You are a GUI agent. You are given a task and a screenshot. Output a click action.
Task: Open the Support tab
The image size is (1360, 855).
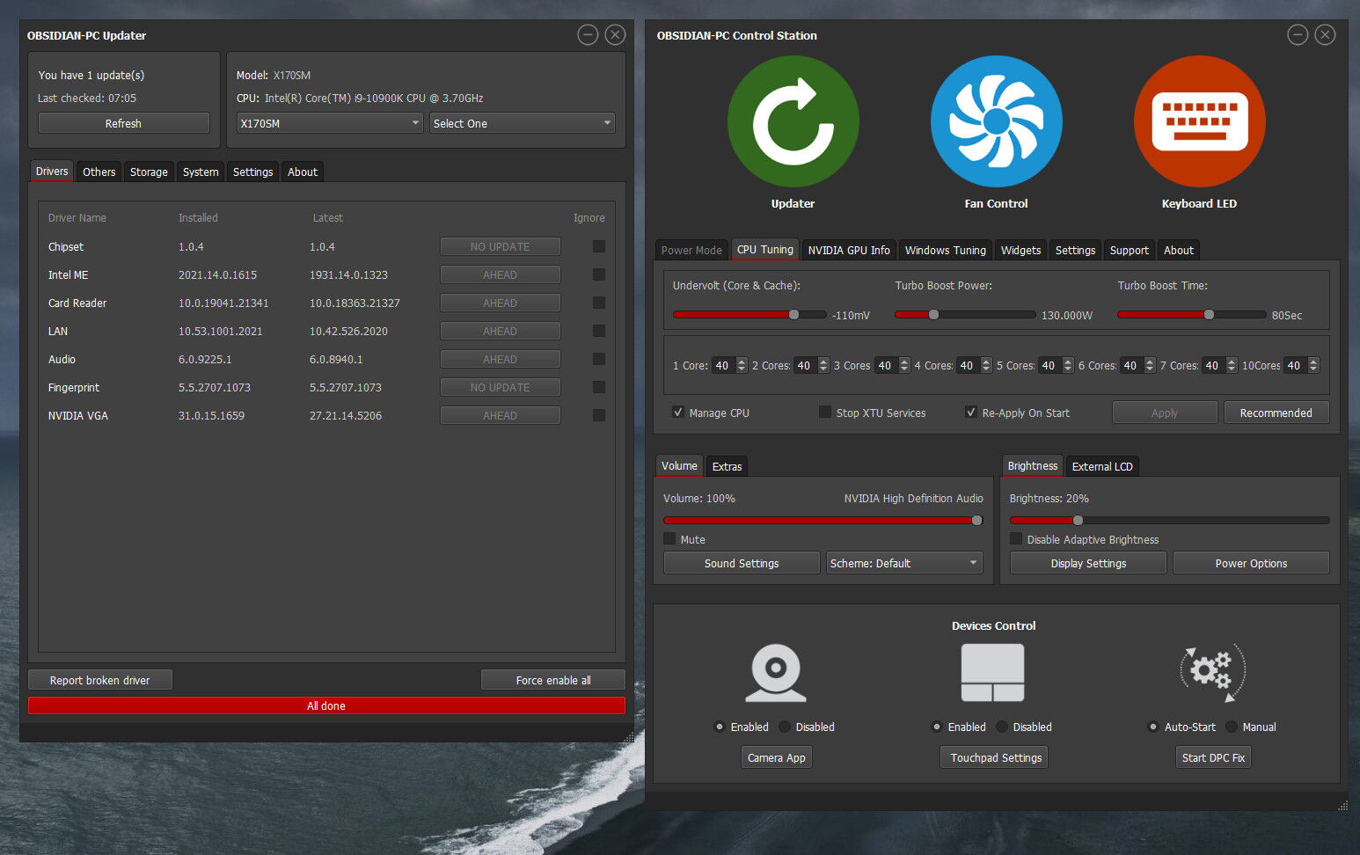pos(1129,250)
